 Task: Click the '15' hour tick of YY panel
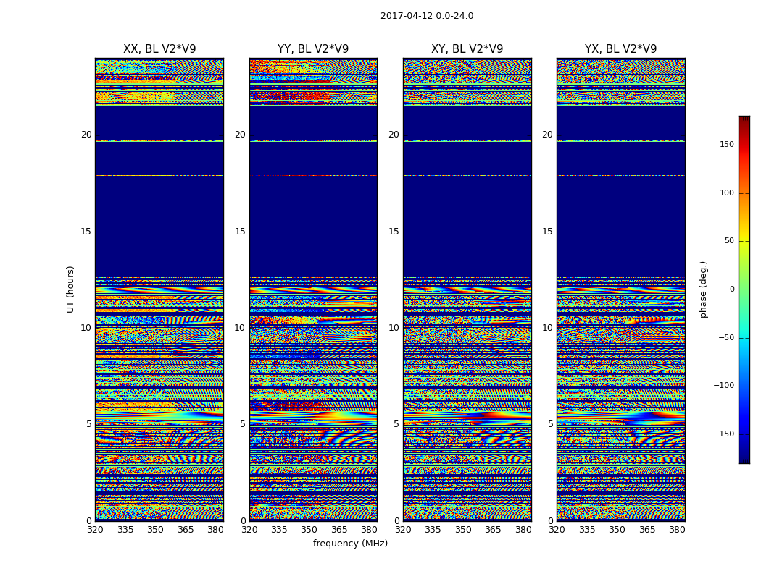pyautogui.click(x=240, y=231)
